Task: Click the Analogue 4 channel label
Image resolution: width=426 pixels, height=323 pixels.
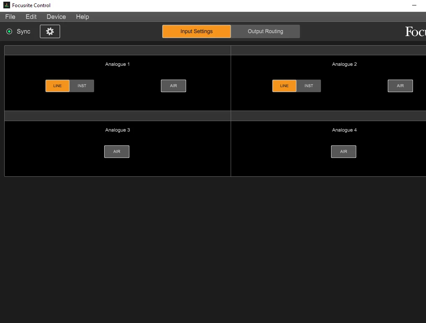Action: coord(344,130)
